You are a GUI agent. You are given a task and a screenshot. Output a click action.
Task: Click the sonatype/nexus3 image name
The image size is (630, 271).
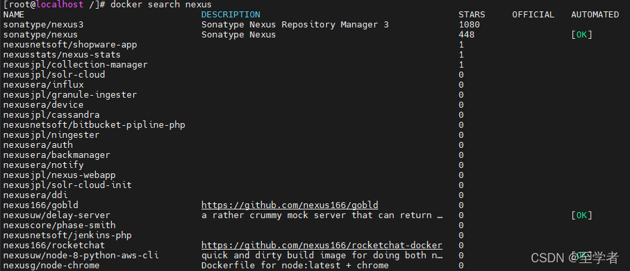(44, 25)
